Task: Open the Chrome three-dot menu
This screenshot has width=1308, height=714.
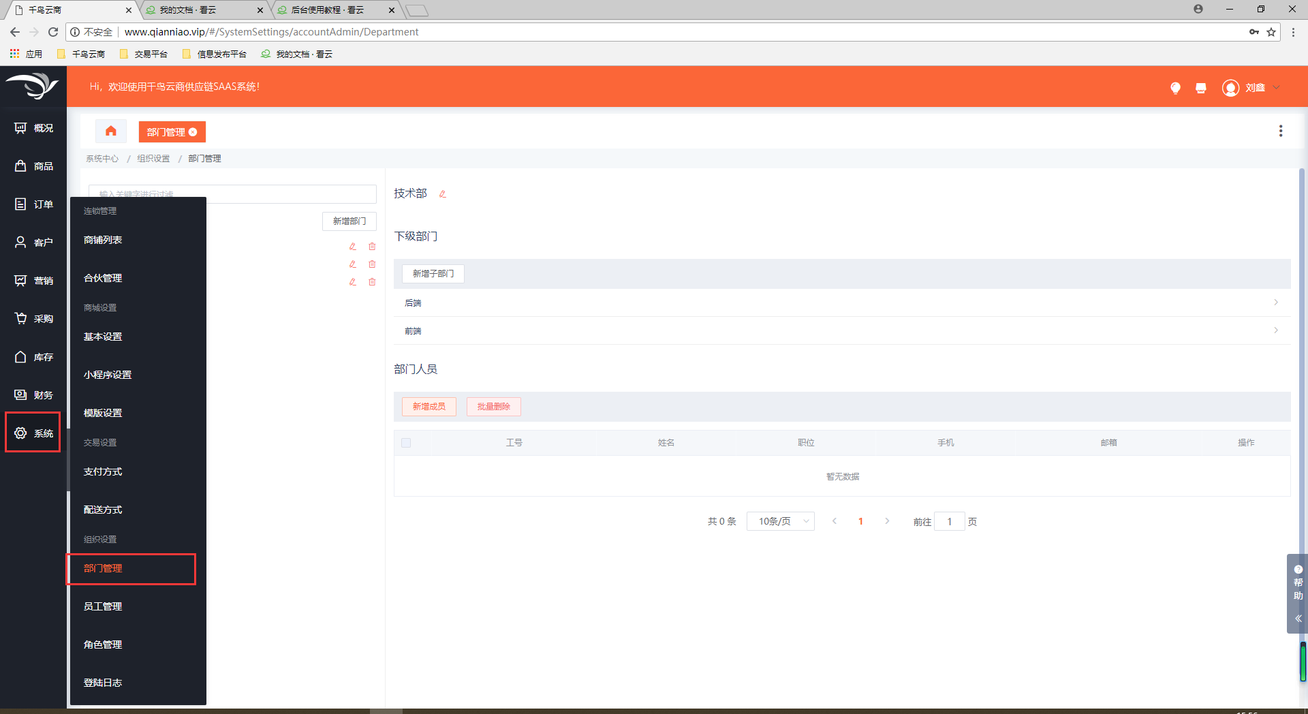Action: tap(1294, 32)
